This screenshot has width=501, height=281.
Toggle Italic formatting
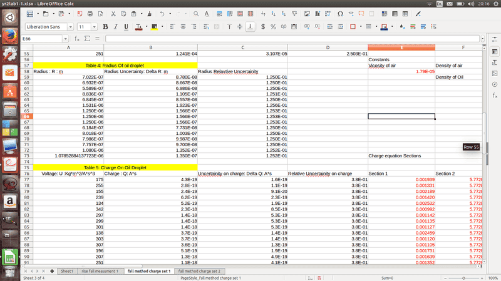click(x=116, y=27)
